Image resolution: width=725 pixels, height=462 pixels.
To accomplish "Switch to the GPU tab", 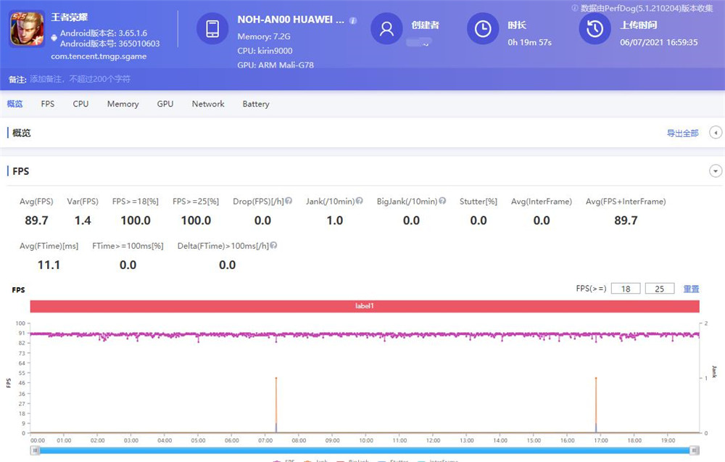I will [x=165, y=104].
